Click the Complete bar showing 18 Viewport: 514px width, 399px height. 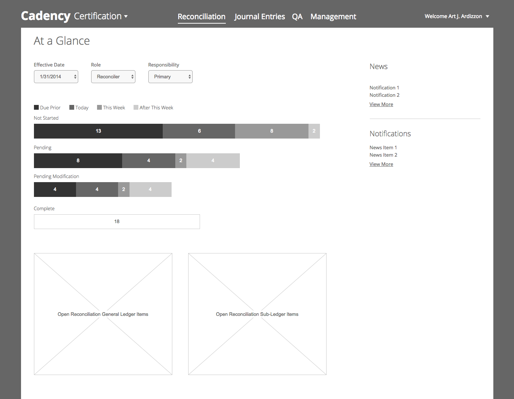click(x=117, y=221)
